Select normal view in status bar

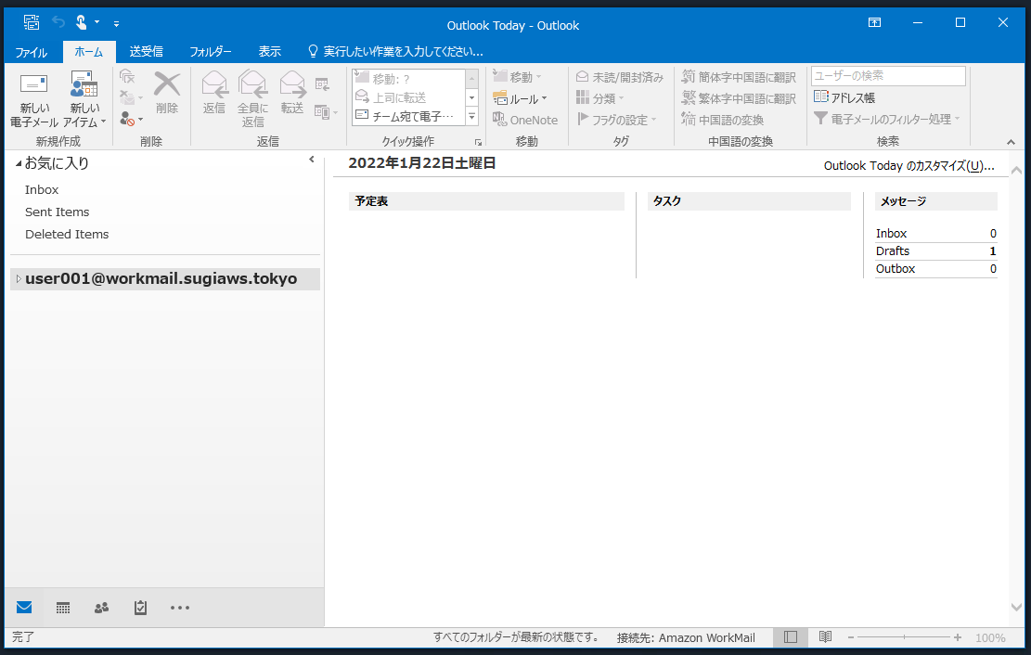point(791,637)
